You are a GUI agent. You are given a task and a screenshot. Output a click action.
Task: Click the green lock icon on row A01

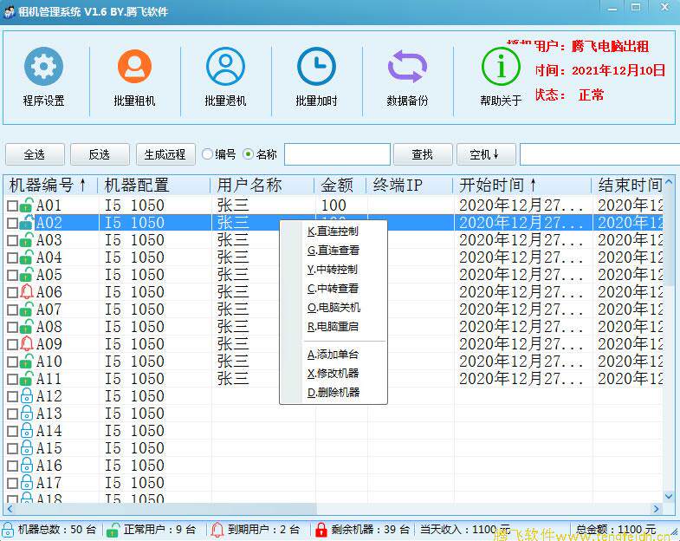click(x=27, y=205)
